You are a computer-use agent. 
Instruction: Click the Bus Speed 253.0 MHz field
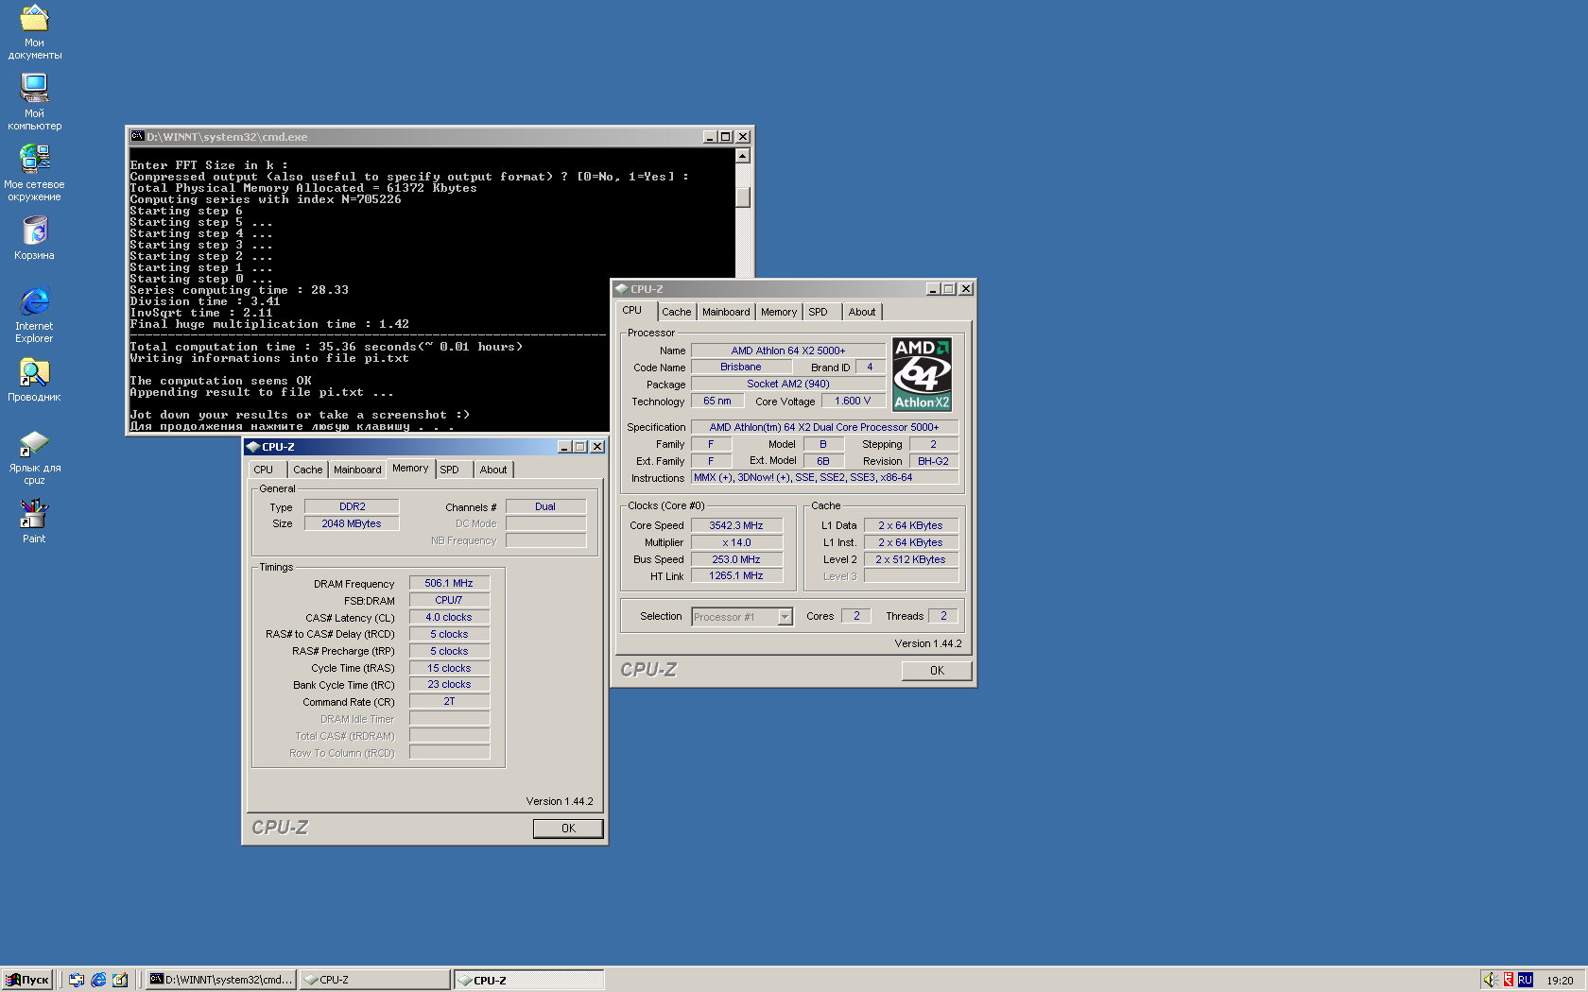(736, 559)
